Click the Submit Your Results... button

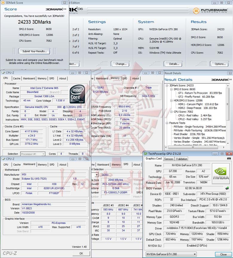35,51
